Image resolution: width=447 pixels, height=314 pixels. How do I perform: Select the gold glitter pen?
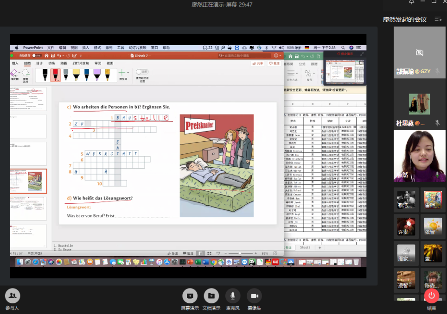point(108,75)
